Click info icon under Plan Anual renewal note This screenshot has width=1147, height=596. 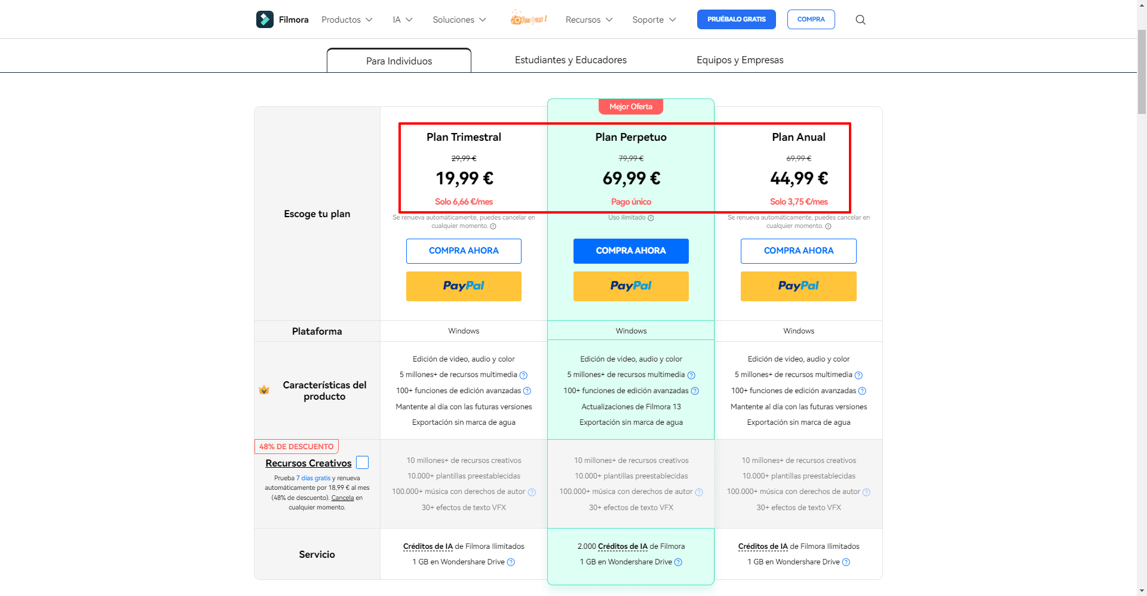point(828,226)
